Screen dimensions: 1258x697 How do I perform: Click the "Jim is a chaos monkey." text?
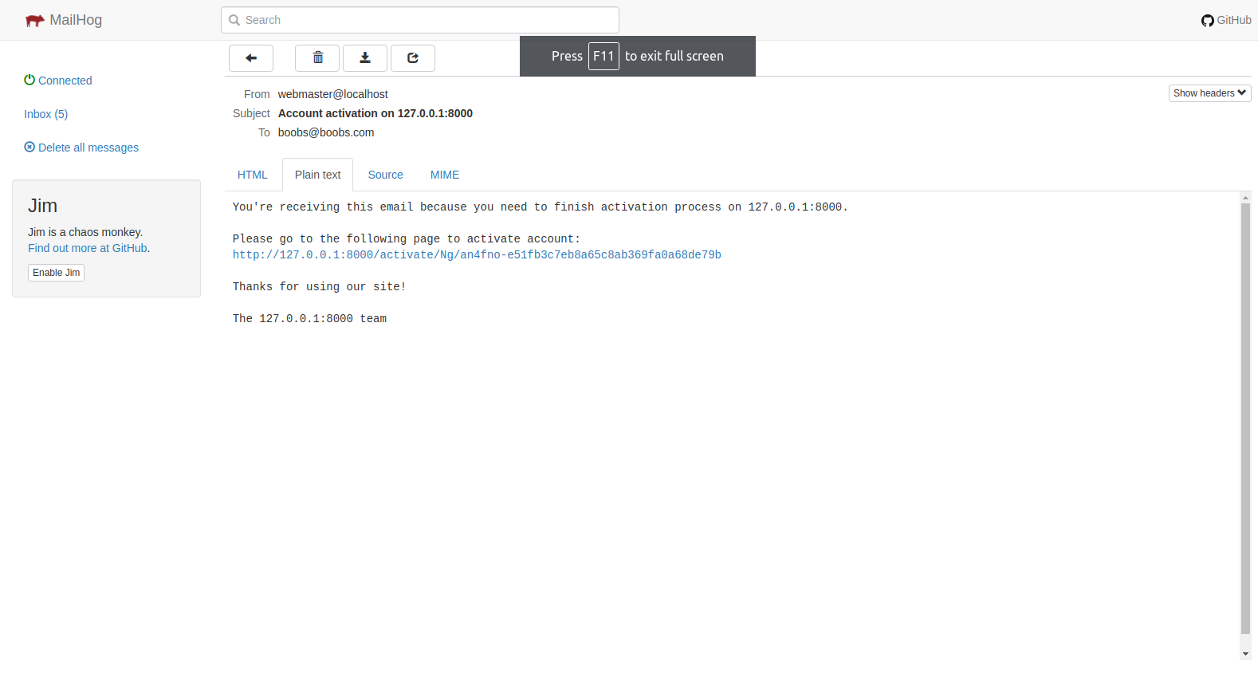pyautogui.click(x=85, y=232)
